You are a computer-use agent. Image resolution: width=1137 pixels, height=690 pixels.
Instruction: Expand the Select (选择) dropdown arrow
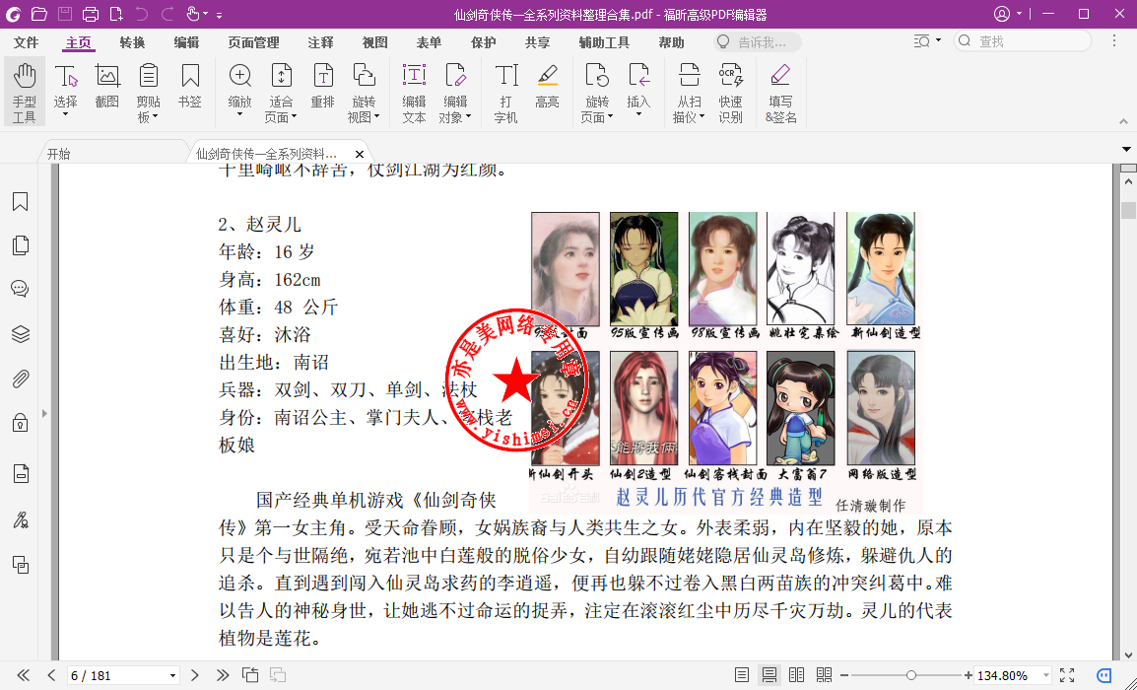(x=65, y=114)
